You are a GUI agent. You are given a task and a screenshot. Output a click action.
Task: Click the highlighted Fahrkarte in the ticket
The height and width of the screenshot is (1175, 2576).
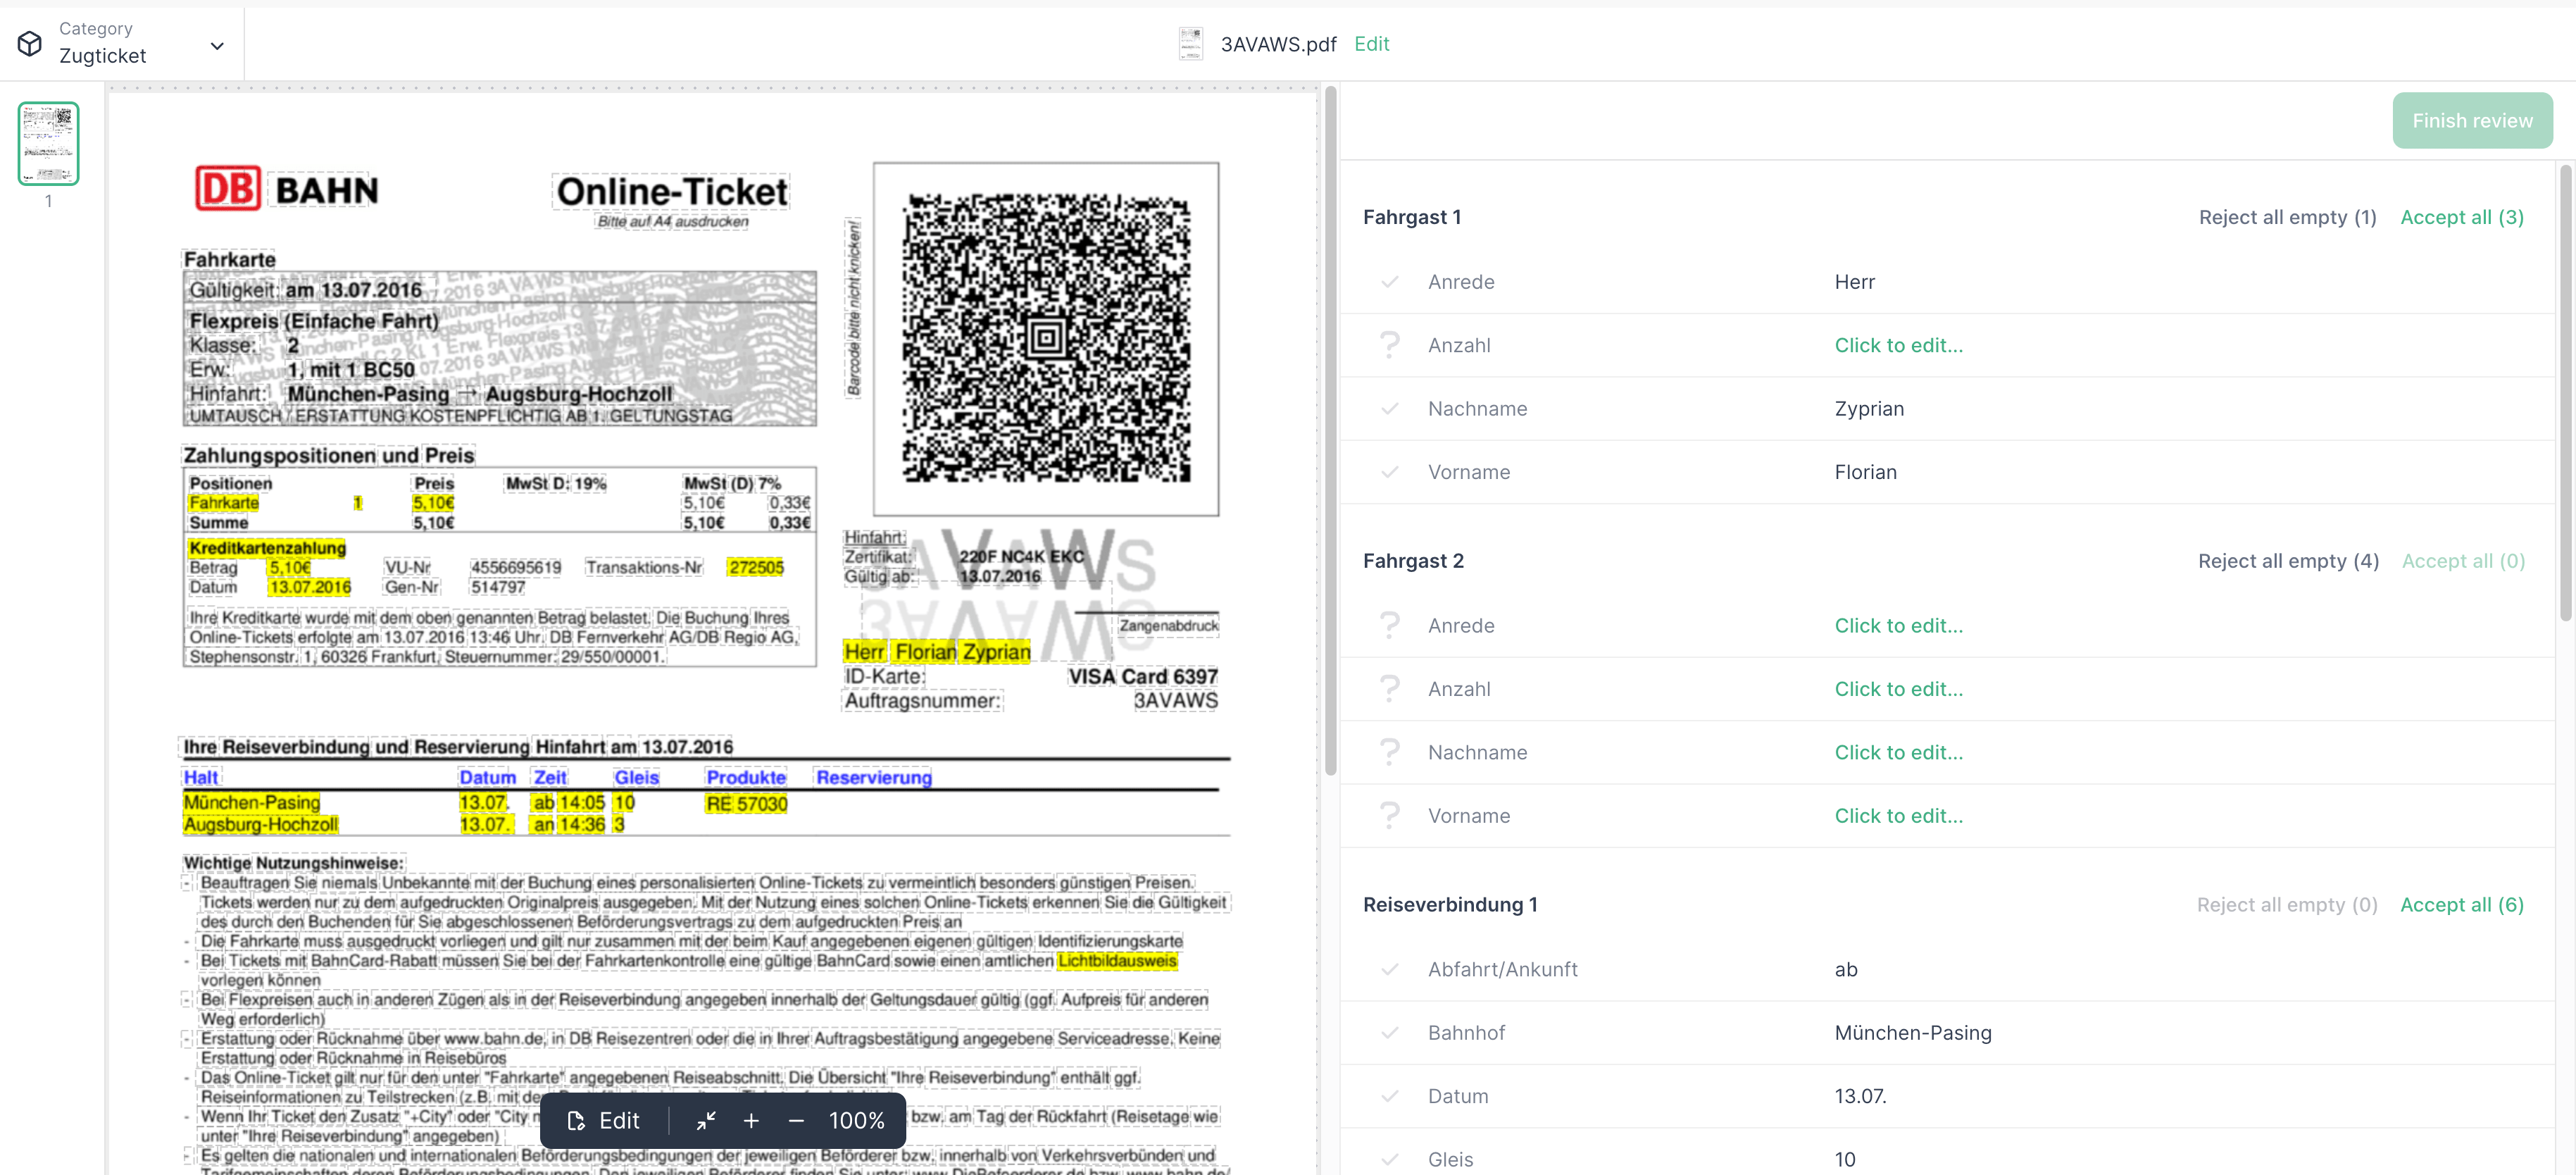[224, 503]
